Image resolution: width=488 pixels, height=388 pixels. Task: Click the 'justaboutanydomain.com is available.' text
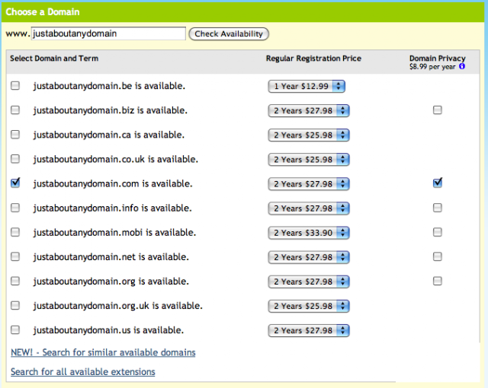(113, 184)
